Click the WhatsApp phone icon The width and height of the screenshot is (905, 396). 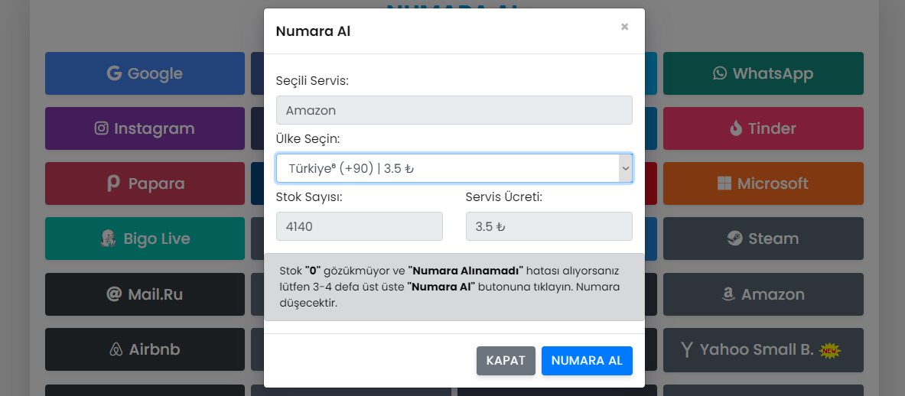coord(720,73)
